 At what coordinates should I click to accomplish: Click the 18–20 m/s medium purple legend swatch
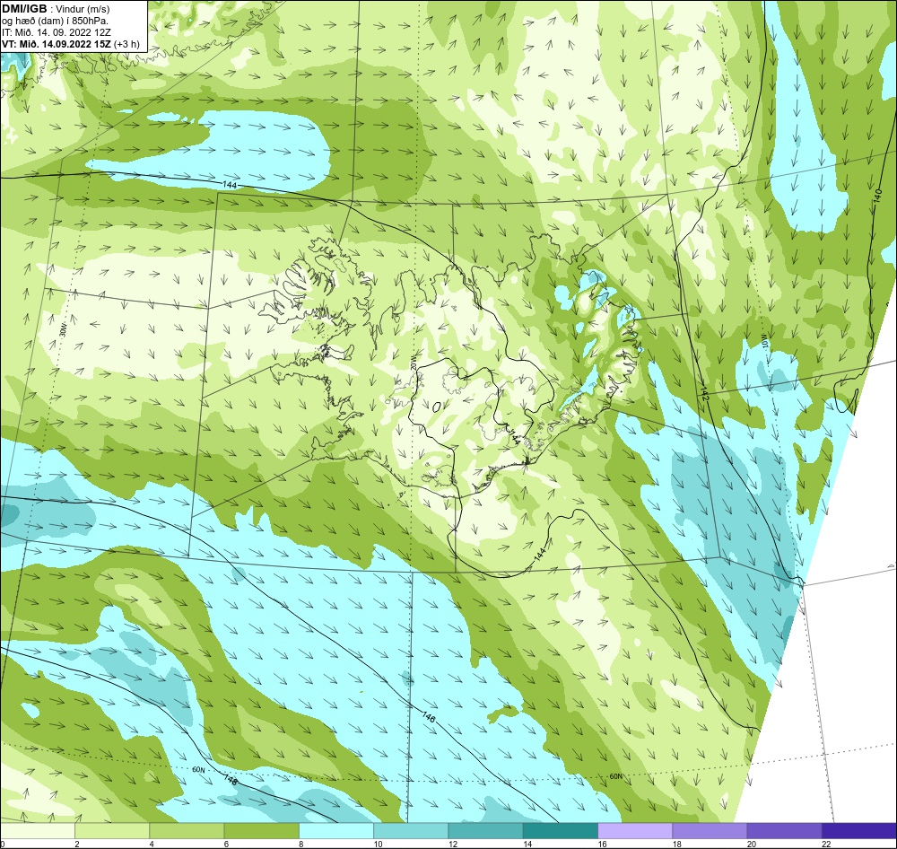click(710, 830)
